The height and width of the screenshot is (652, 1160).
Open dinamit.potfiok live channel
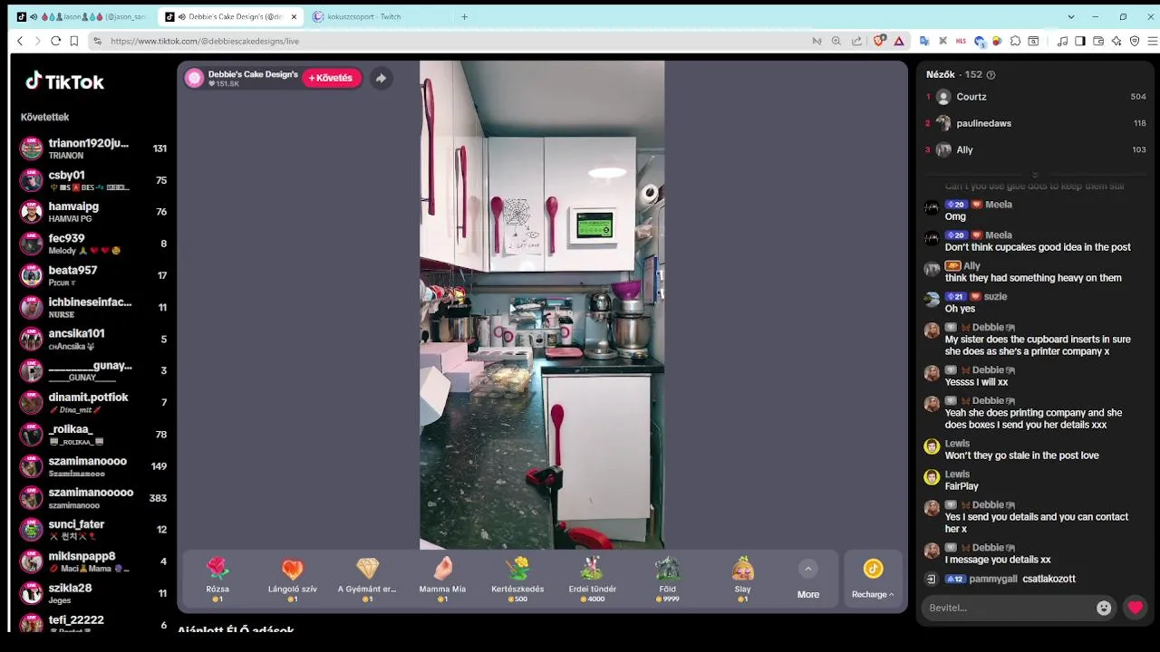tap(94, 402)
